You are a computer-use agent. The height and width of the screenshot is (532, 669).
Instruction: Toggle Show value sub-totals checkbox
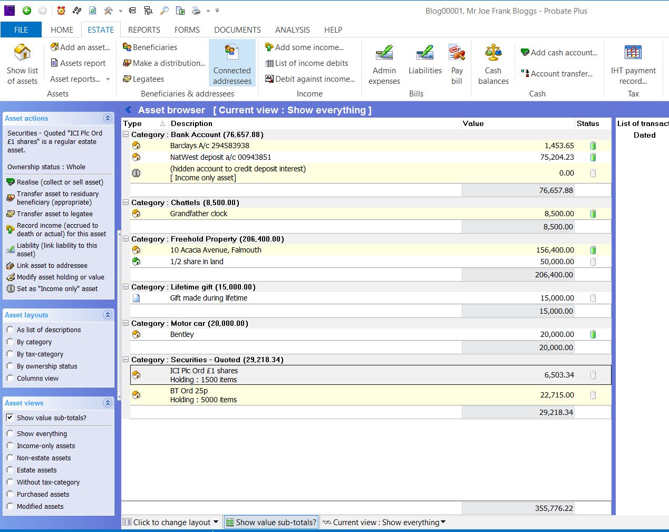(10, 418)
